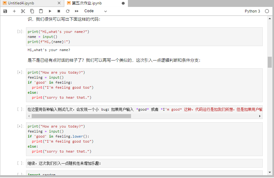Click the output text "Hi,what's your name?"
274x178 pixels.
coord(49,50)
